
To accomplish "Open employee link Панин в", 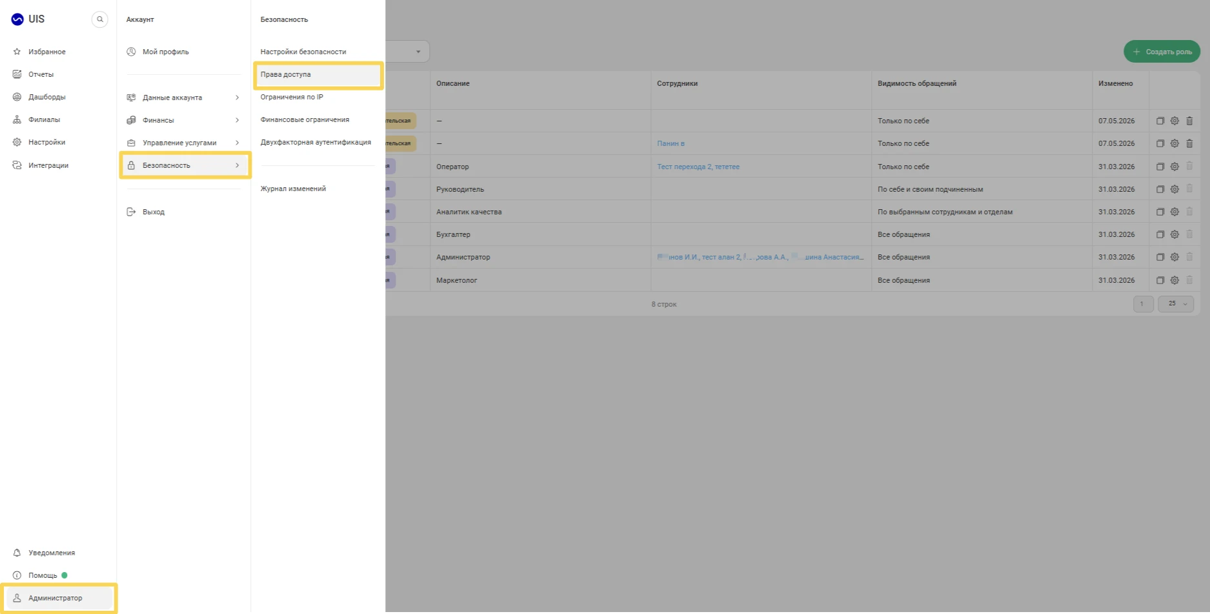I will pyautogui.click(x=671, y=143).
